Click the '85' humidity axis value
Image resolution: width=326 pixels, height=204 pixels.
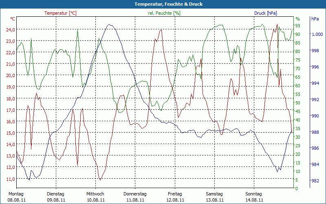[298, 43]
